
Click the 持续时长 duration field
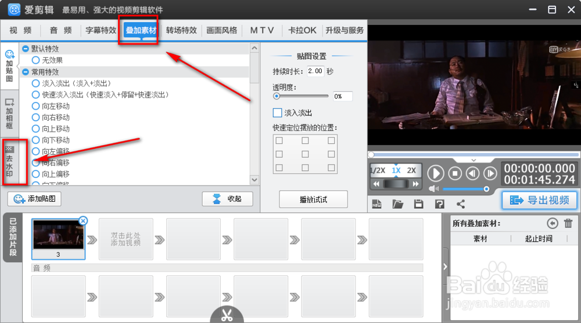point(315,71)
